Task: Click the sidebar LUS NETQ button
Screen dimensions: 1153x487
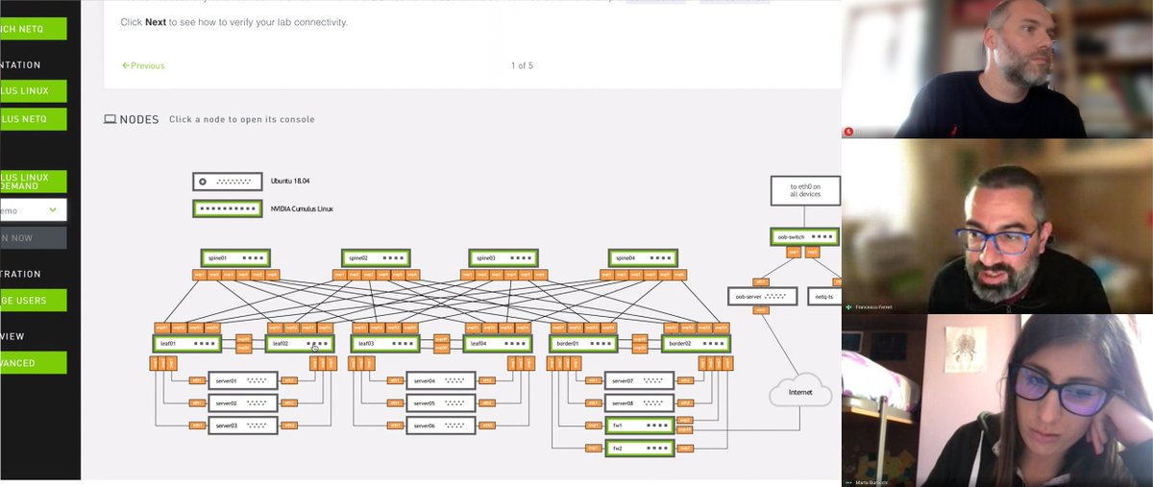Action: click(34, 119)
